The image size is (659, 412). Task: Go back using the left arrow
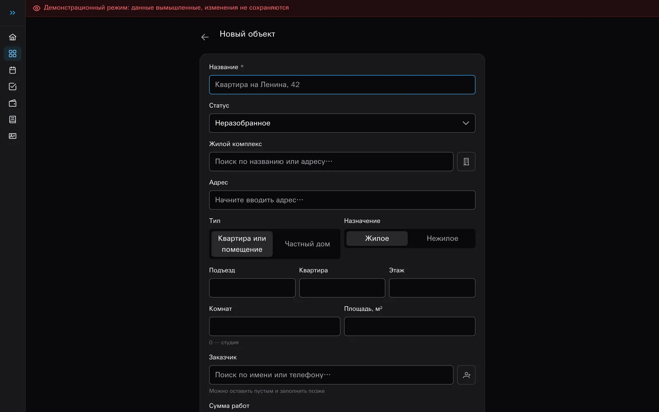[205, 37]
